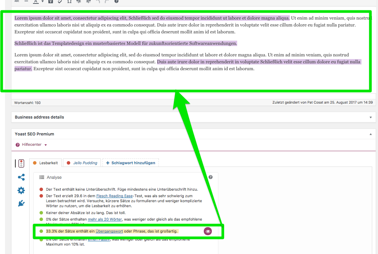Undo the last edit with the undo arrow
378x254 pixels.
click(x=97, y=1)
